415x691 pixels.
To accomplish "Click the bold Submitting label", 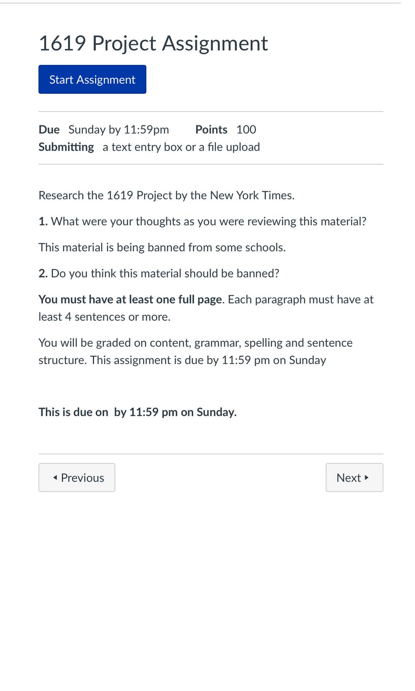I will tap(66, 147).
